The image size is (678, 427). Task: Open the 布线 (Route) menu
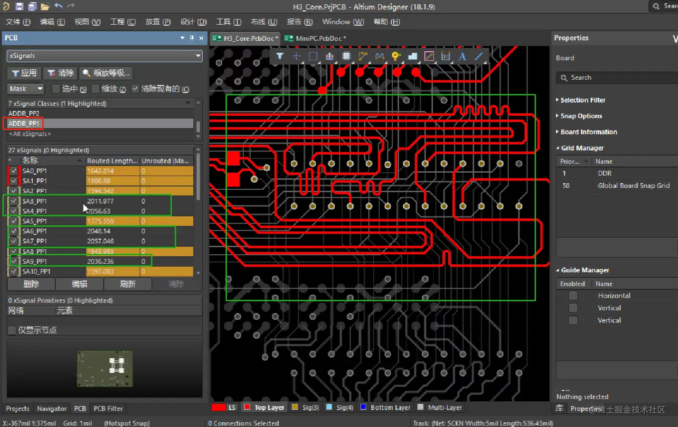[x=264, y=22]
